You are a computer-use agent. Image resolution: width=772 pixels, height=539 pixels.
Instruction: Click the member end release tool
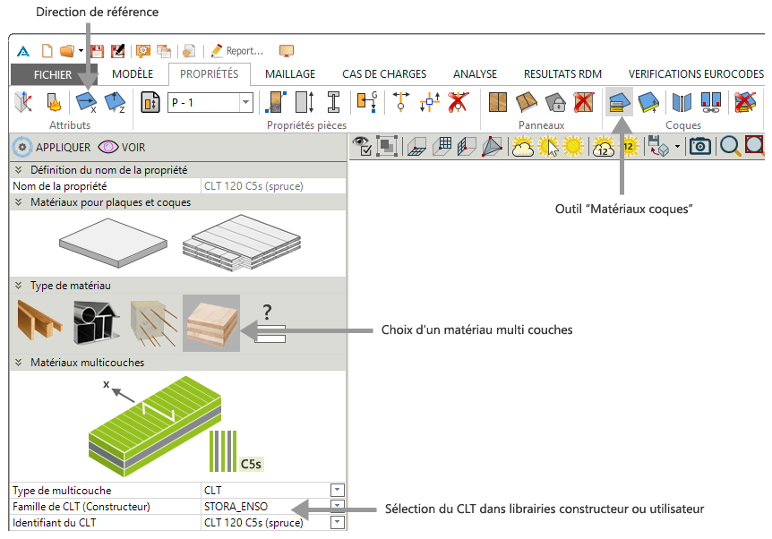[x=400, y=102]
